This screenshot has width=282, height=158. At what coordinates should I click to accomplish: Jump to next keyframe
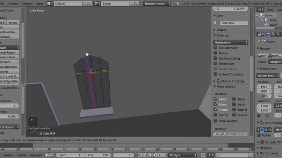(x=160, y=155)
